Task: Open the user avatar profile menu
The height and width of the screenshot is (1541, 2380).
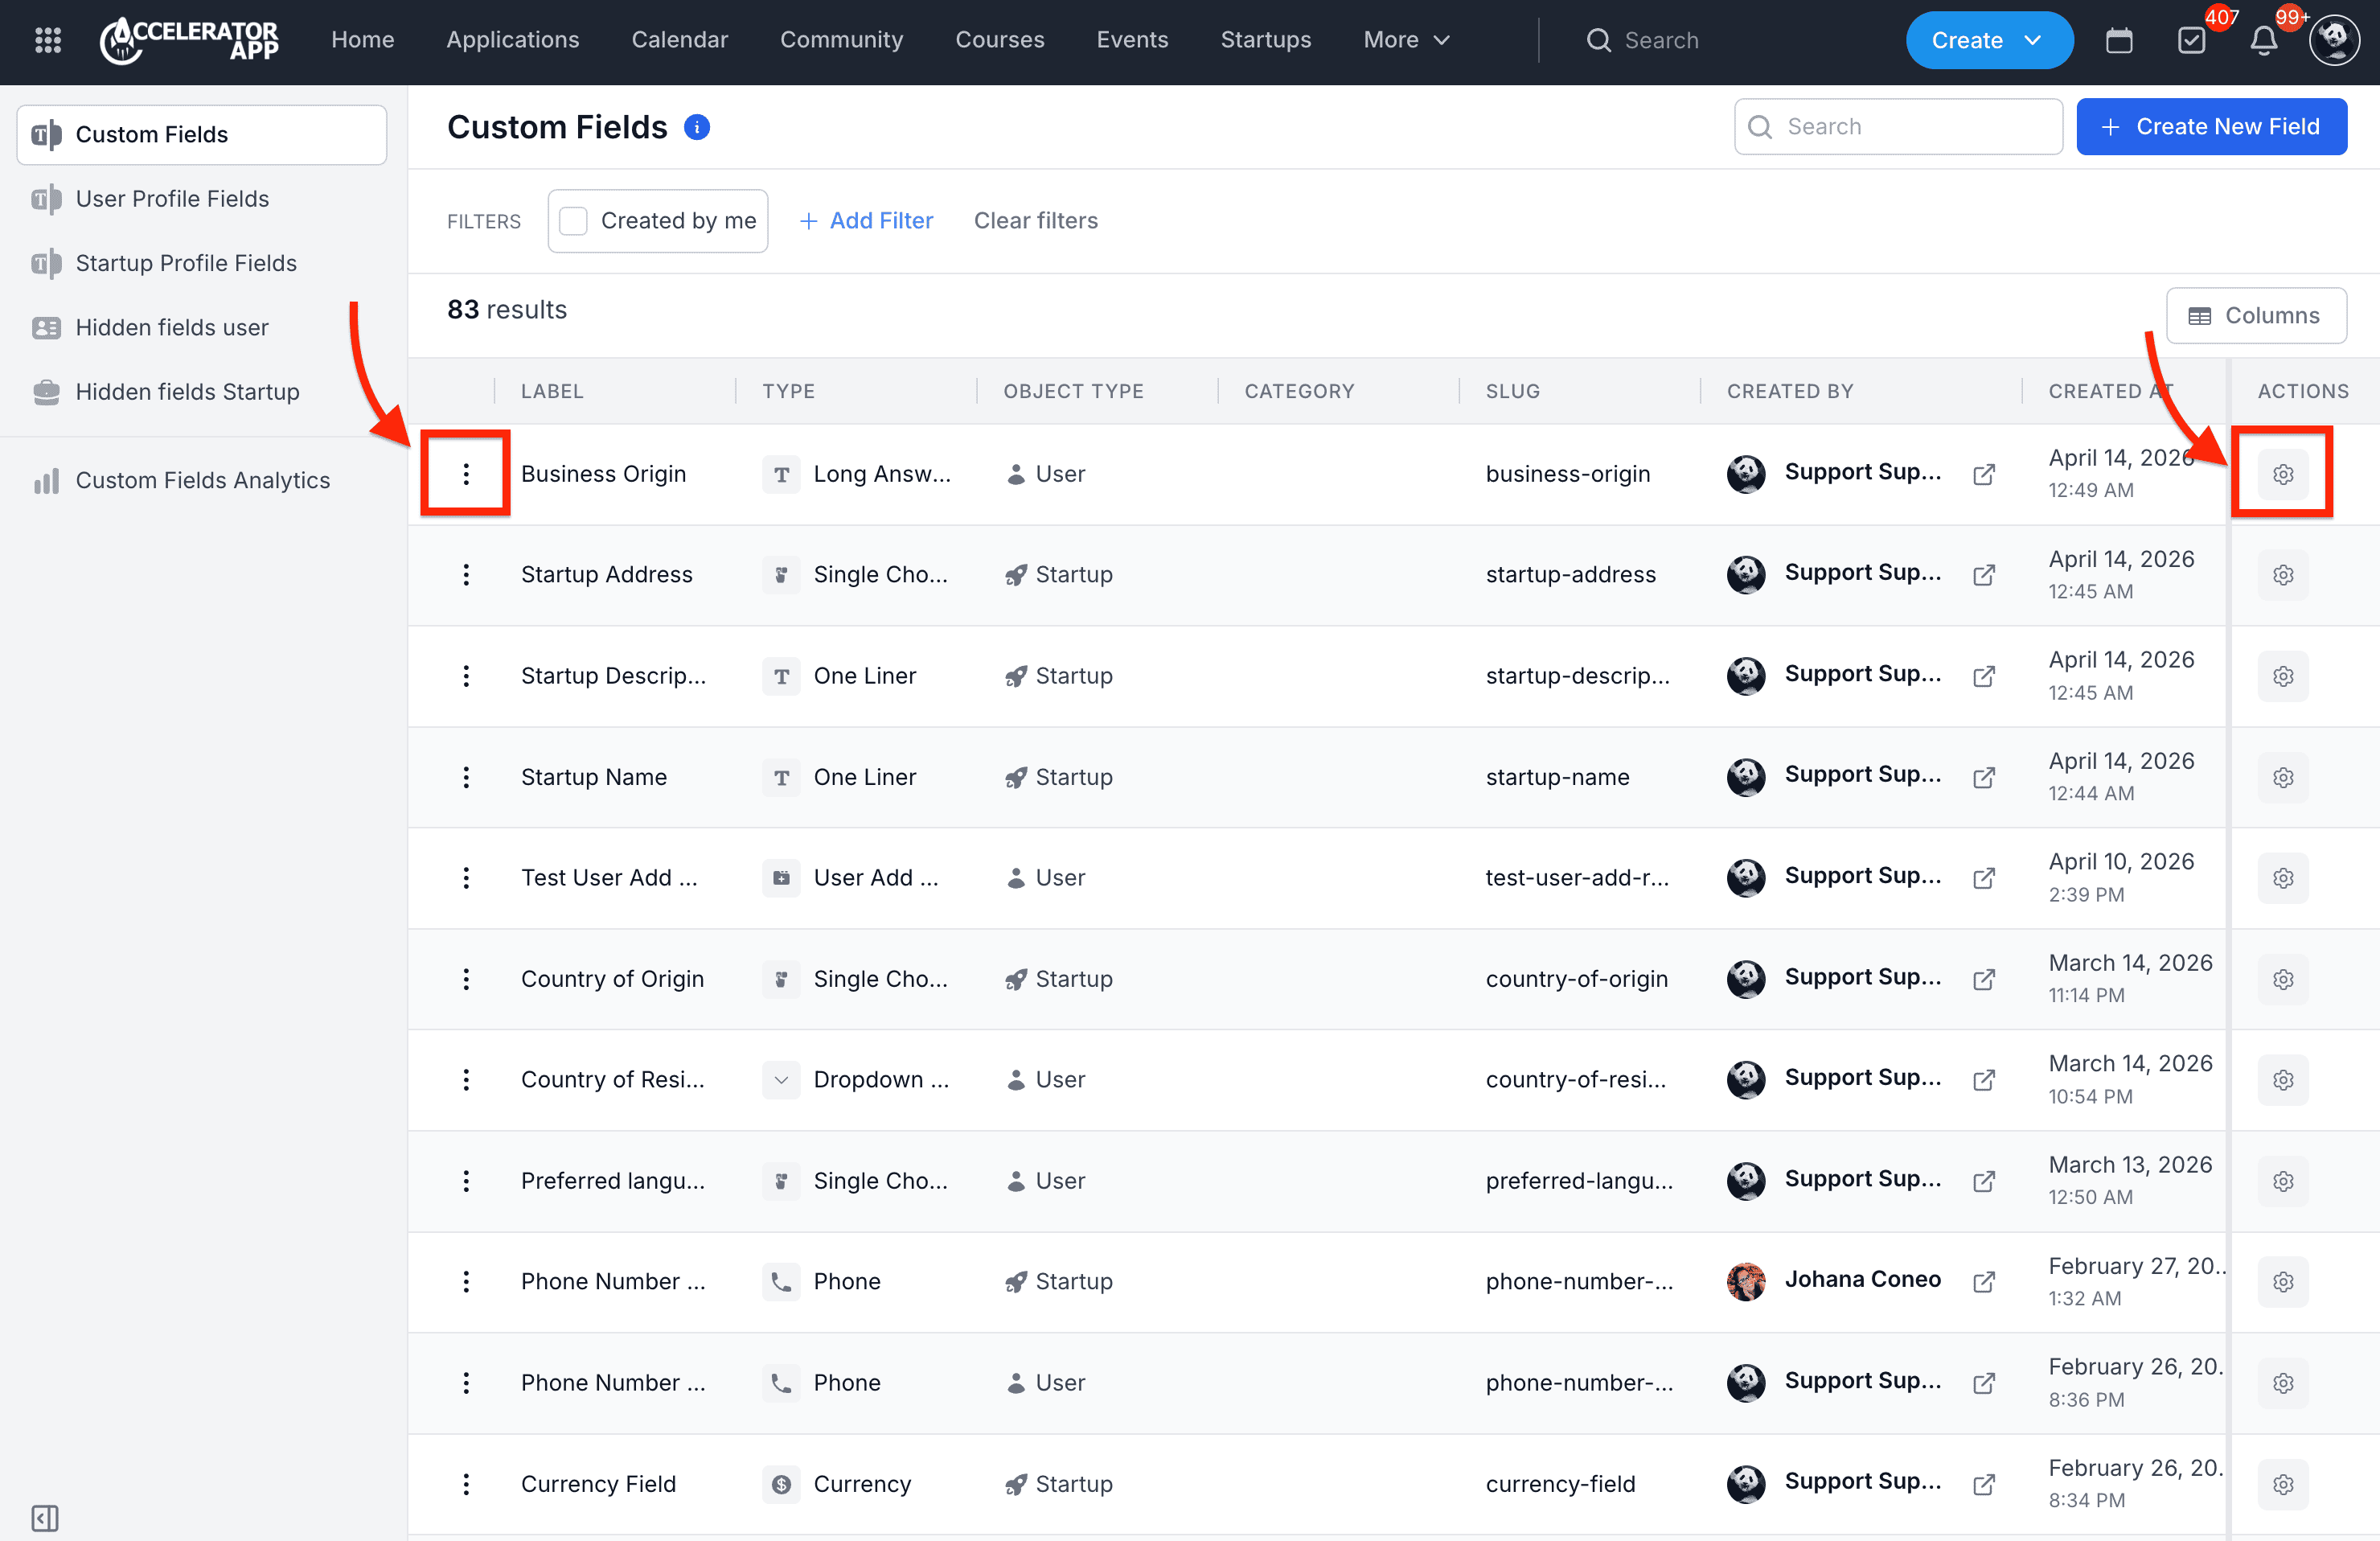Action: pos(2334,40)
